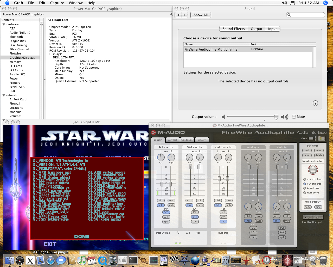Click Jedi Knight lightsaber icon in Dock
The image size is (333, 267).
(x=287, y=260)
